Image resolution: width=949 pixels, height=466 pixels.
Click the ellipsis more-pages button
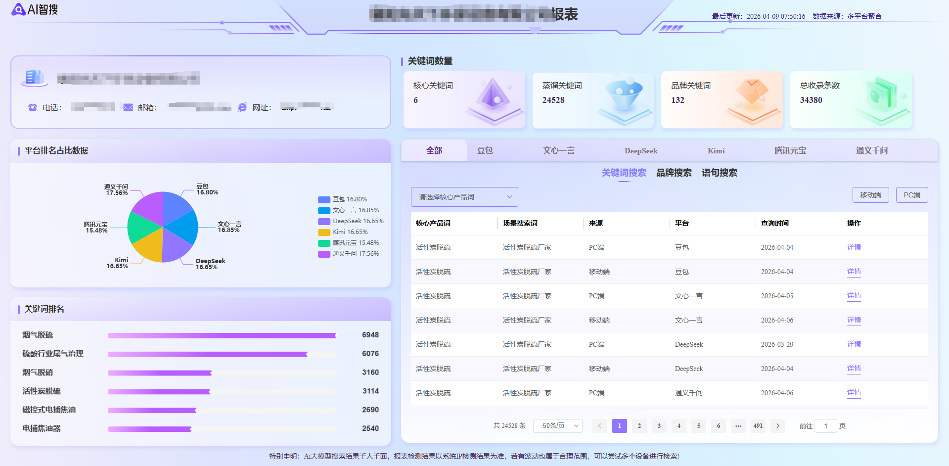pyautogui.click(x=738, y=426)
